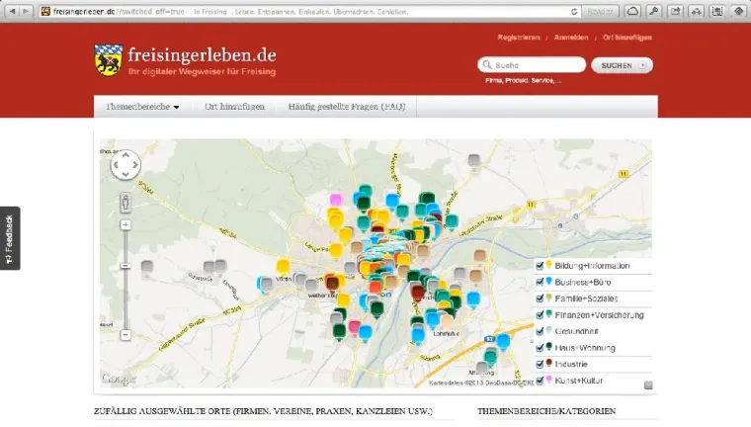Click the small square icon below the map legend
The image size is (751, 427).
(648, 384)
